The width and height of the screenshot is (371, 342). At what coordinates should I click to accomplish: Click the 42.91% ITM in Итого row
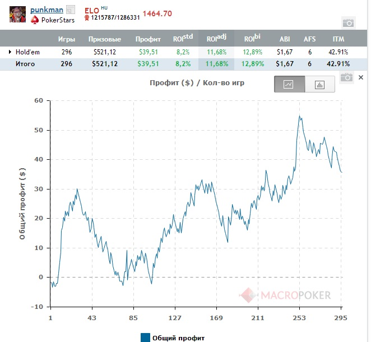tap(338, 64)
